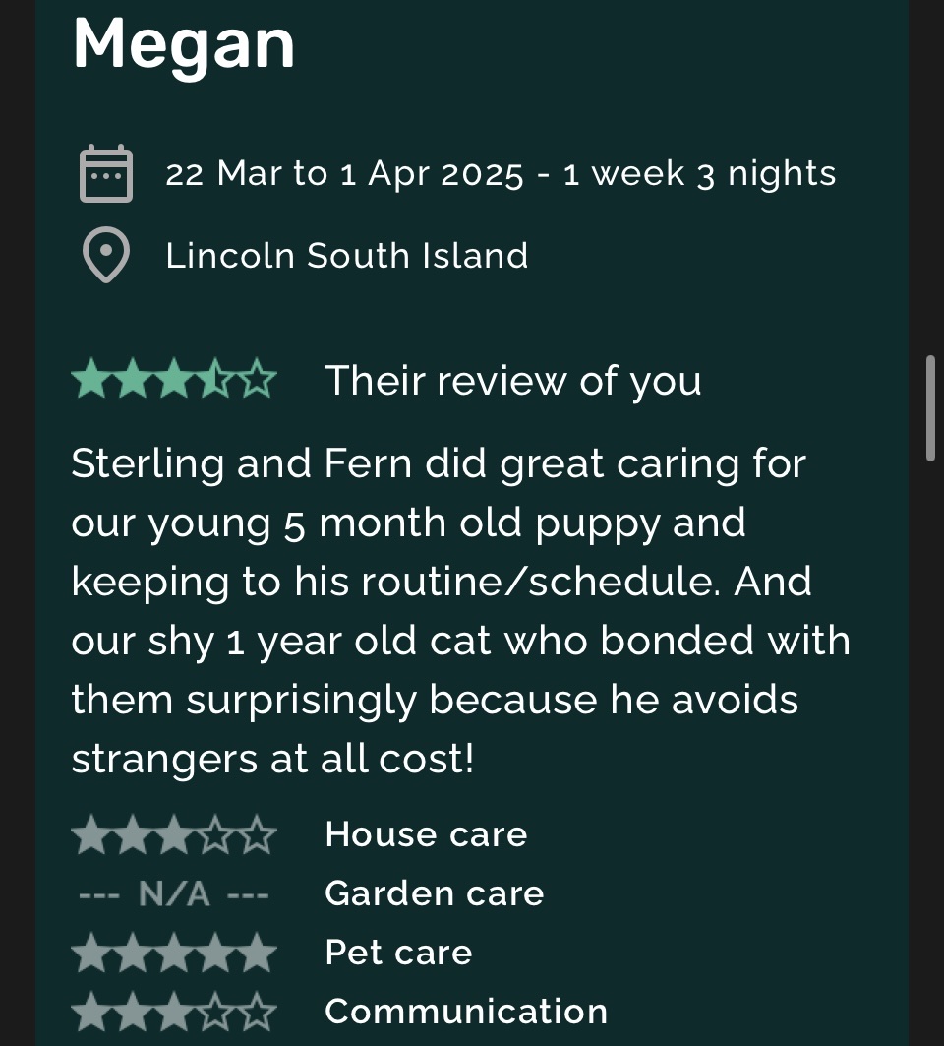Tap the last empty star for Communication
944x1046 pixels.
[258, 1012]
